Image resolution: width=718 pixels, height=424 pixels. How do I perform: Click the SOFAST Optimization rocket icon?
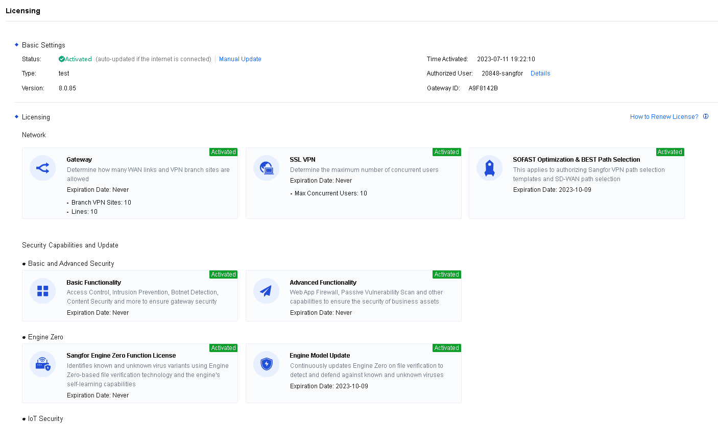point(489,168)
